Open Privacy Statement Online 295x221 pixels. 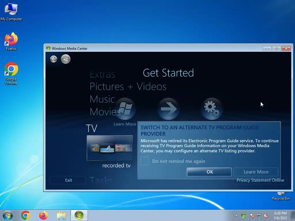(260, 180)
